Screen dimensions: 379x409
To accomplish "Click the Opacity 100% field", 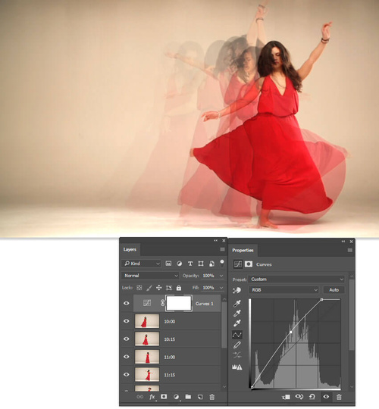I will (x=208, y=276).
